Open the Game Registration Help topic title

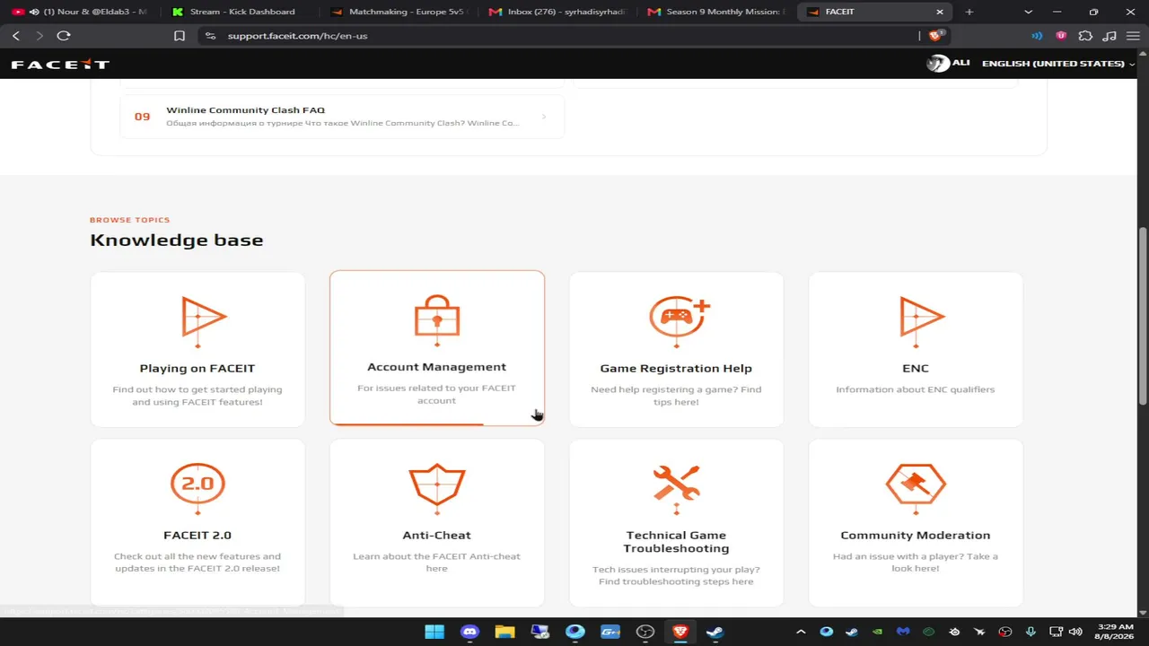click(676, 368)
